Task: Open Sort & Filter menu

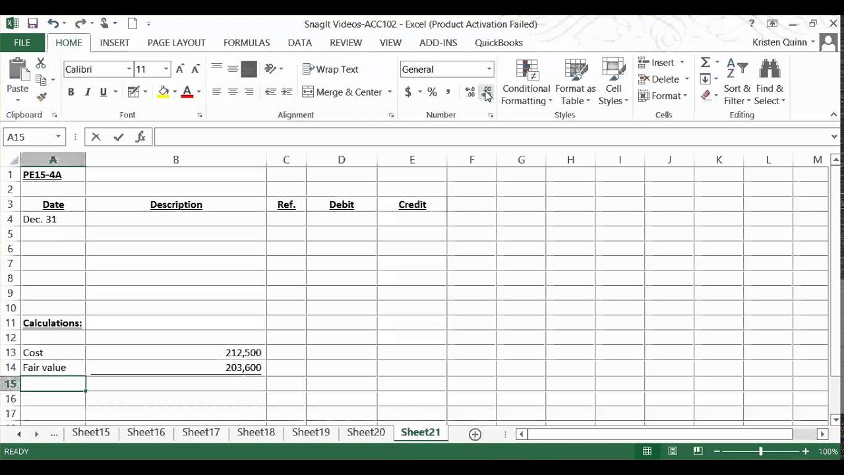Action: click(737, 82)
